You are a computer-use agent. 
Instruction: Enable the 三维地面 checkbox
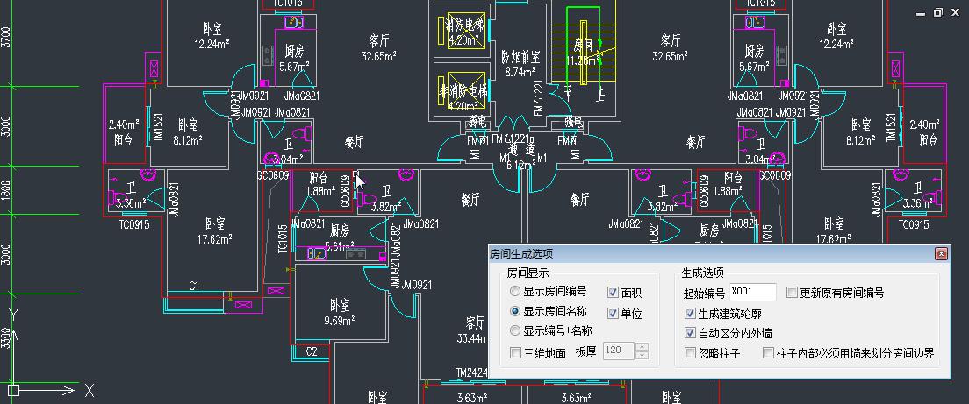coord(515,352)
